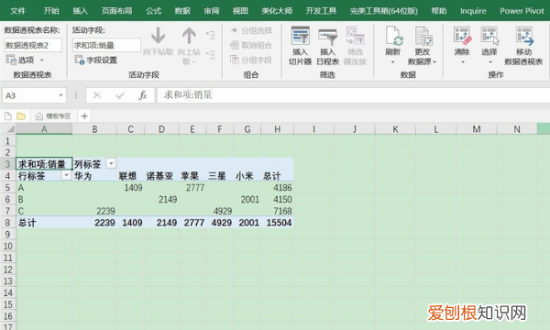Image resolution: width=550 pixels, height=330 pixels.
Task: Switch to the 开始 ribbon tab
Action: click(x=51, y=11)
